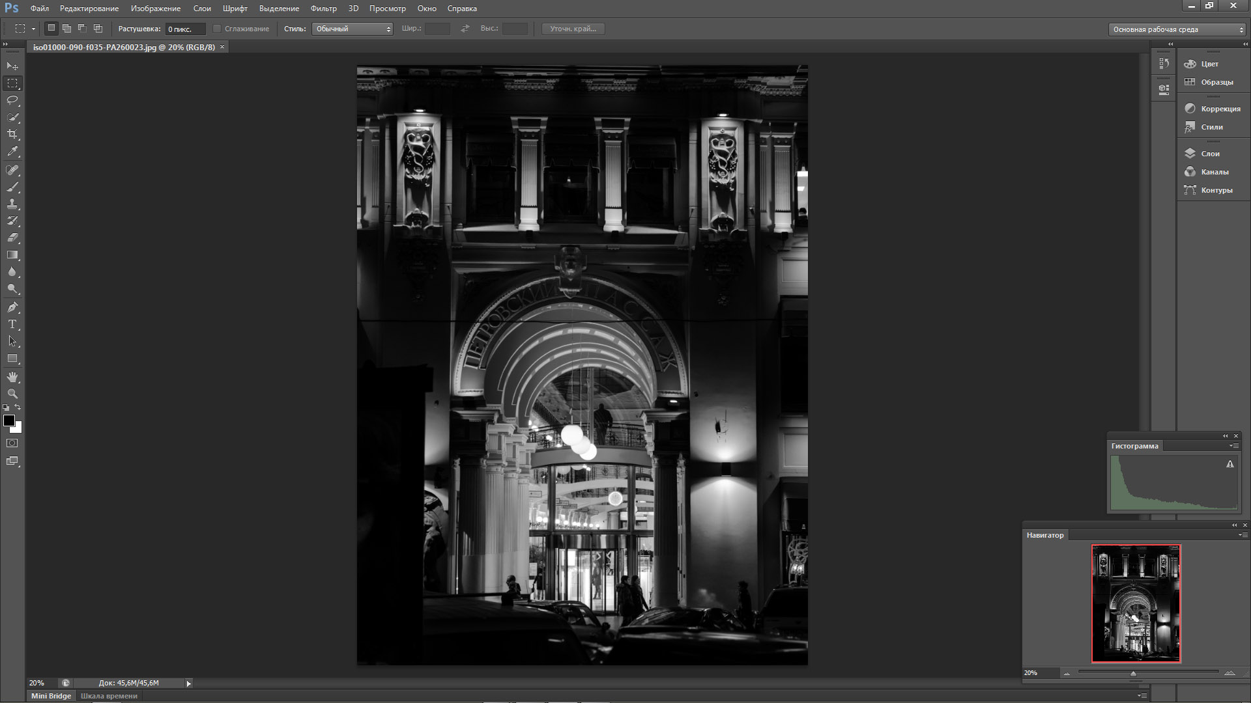Image resolution: width=1251 pixels, height=703 pixels.
Task: Choose Add to selection mode
Action: coord(66,29)
